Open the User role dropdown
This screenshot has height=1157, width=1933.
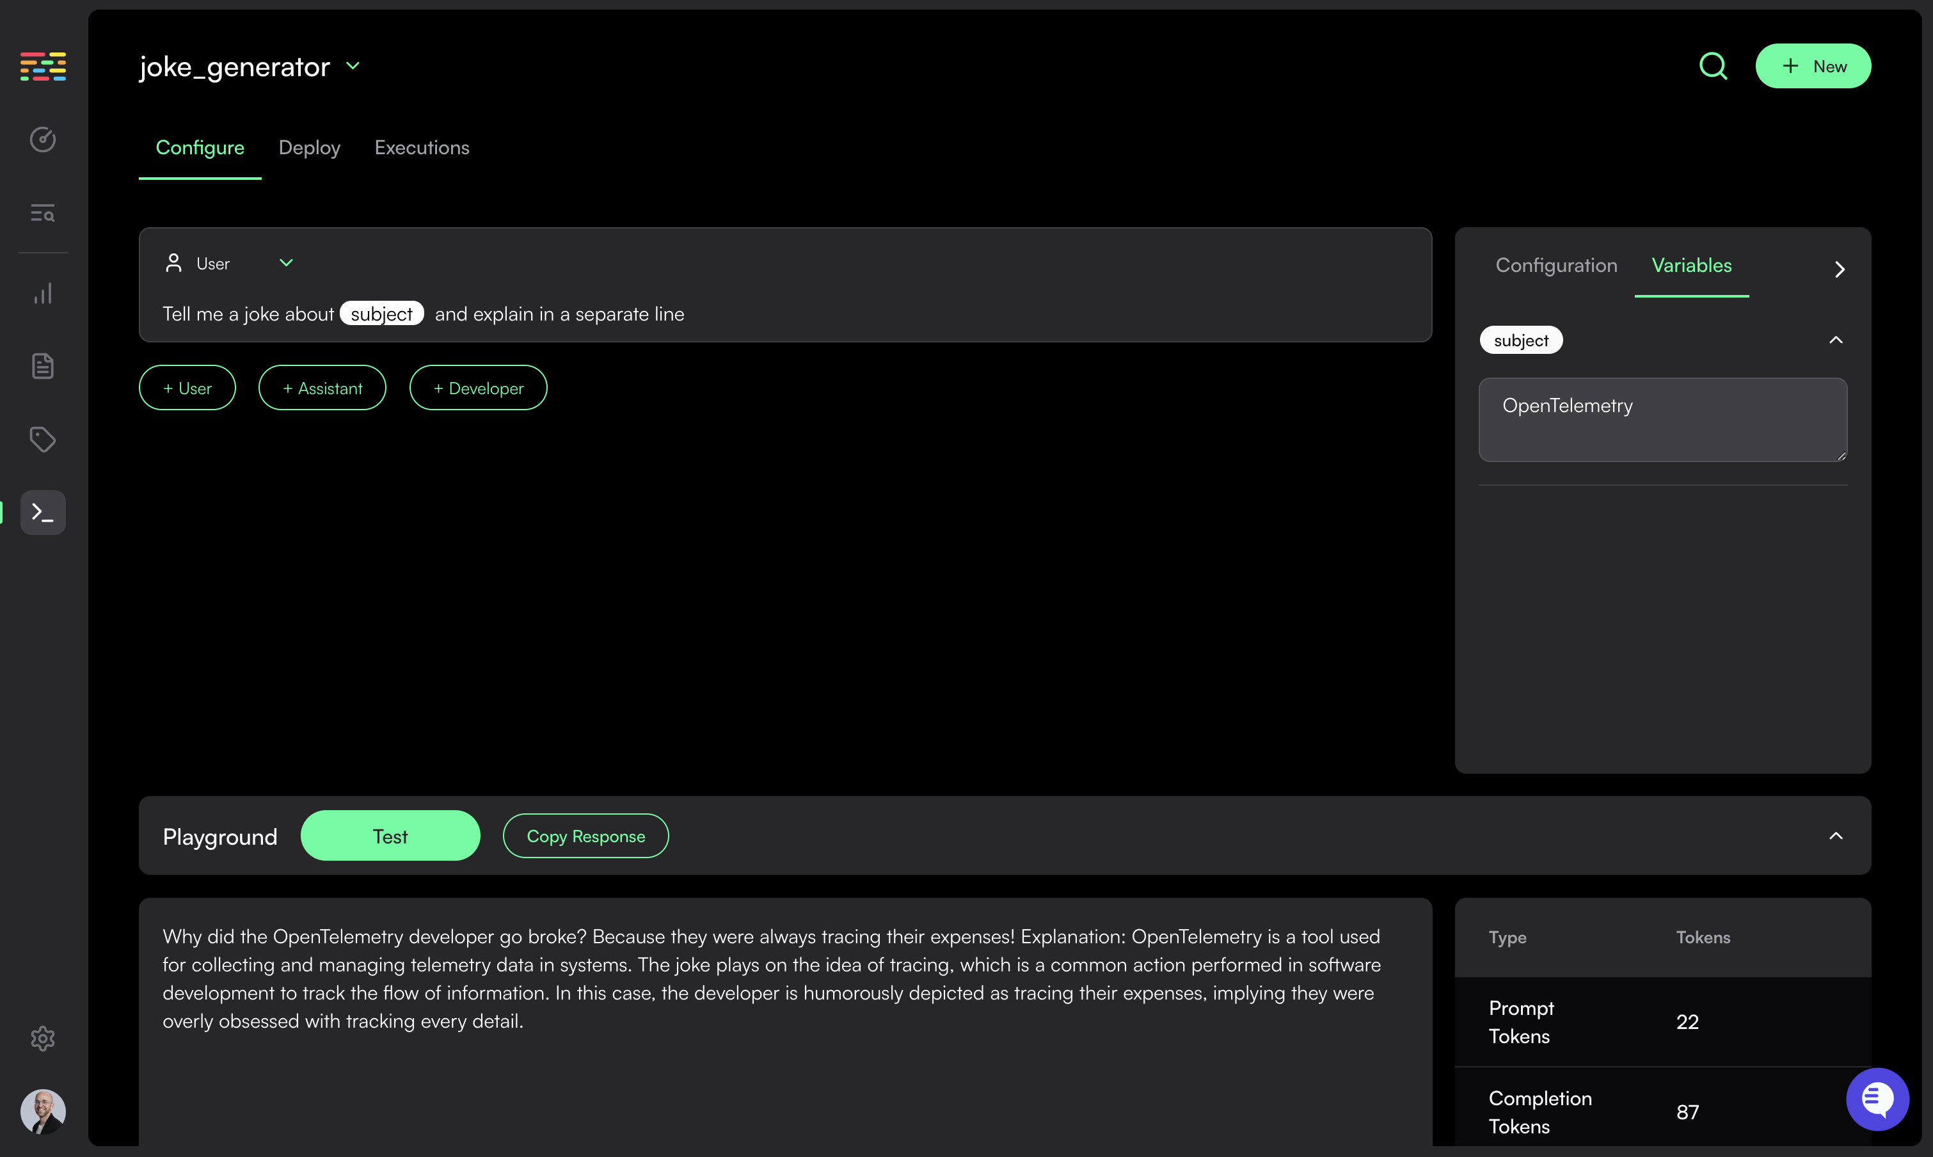285,264
